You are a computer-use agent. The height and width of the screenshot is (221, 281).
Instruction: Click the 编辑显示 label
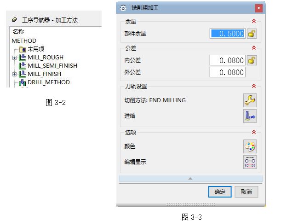point(135,162)
